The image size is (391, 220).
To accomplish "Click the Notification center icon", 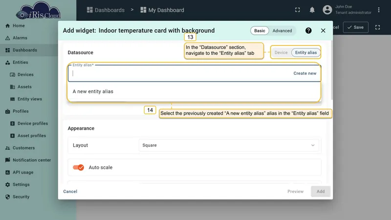I will 7,160.
